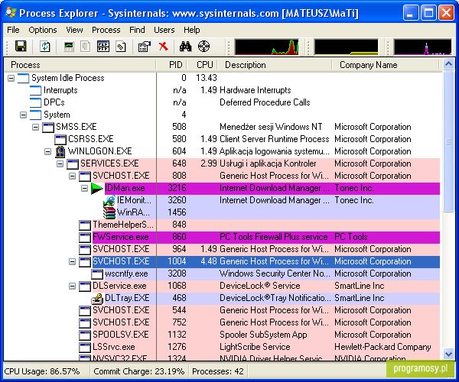The height and width of the screenshot is (382, 459).
Task: Click the IEMonitor process icon
Action: coord(109,200)
